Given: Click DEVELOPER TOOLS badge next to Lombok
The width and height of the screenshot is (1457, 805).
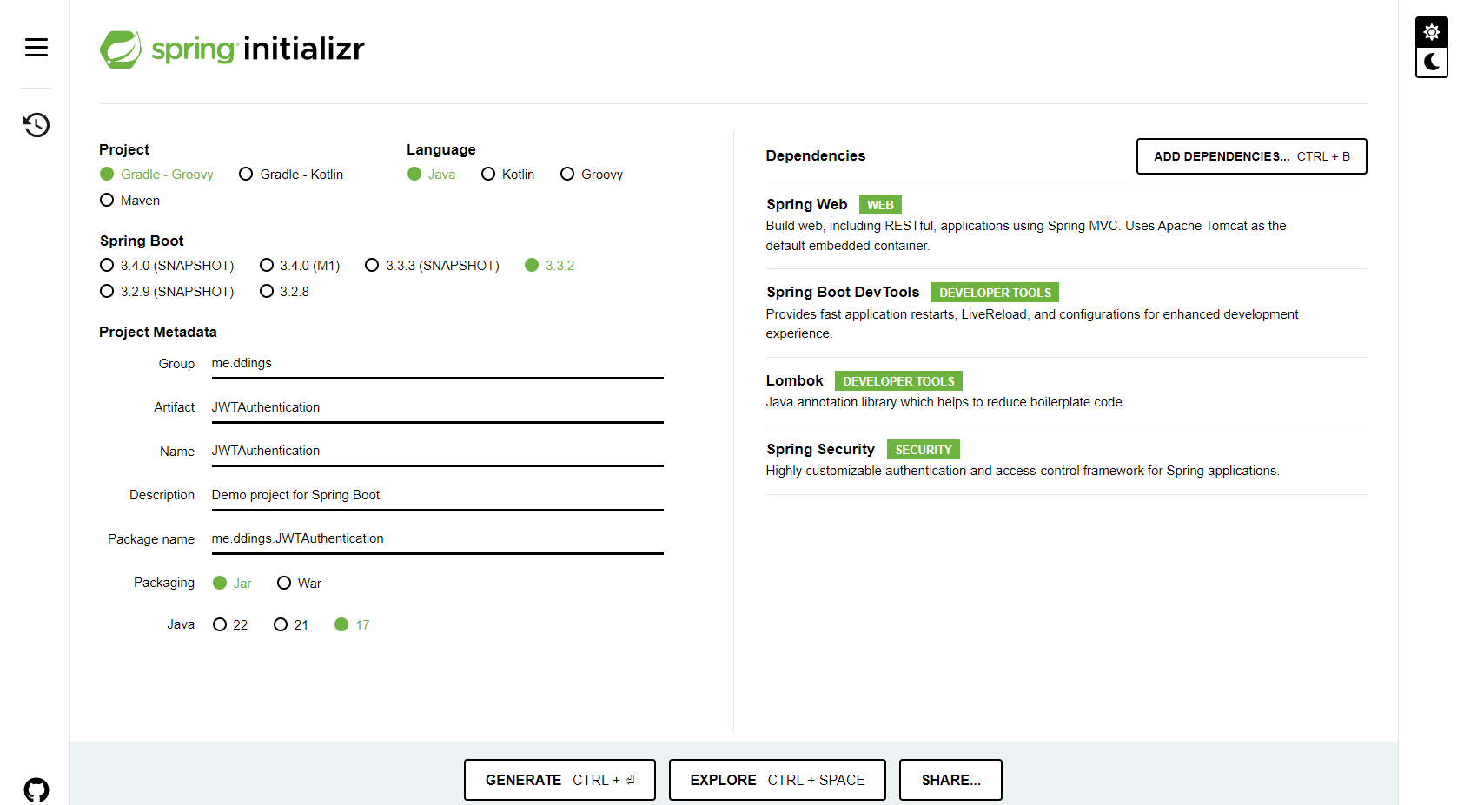Looking at the screenshot, I should (x=898, y=381).
